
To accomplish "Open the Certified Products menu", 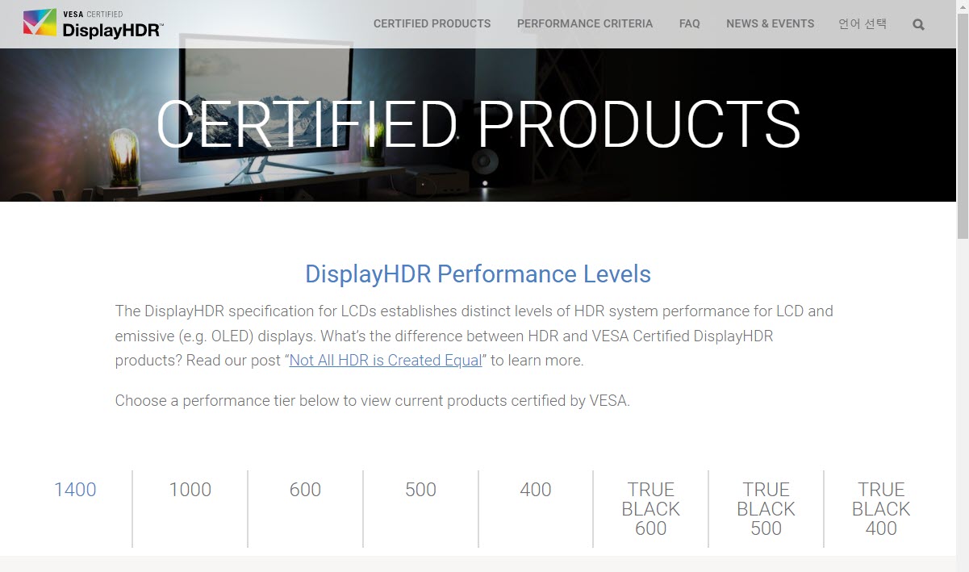I will [432, 23].
